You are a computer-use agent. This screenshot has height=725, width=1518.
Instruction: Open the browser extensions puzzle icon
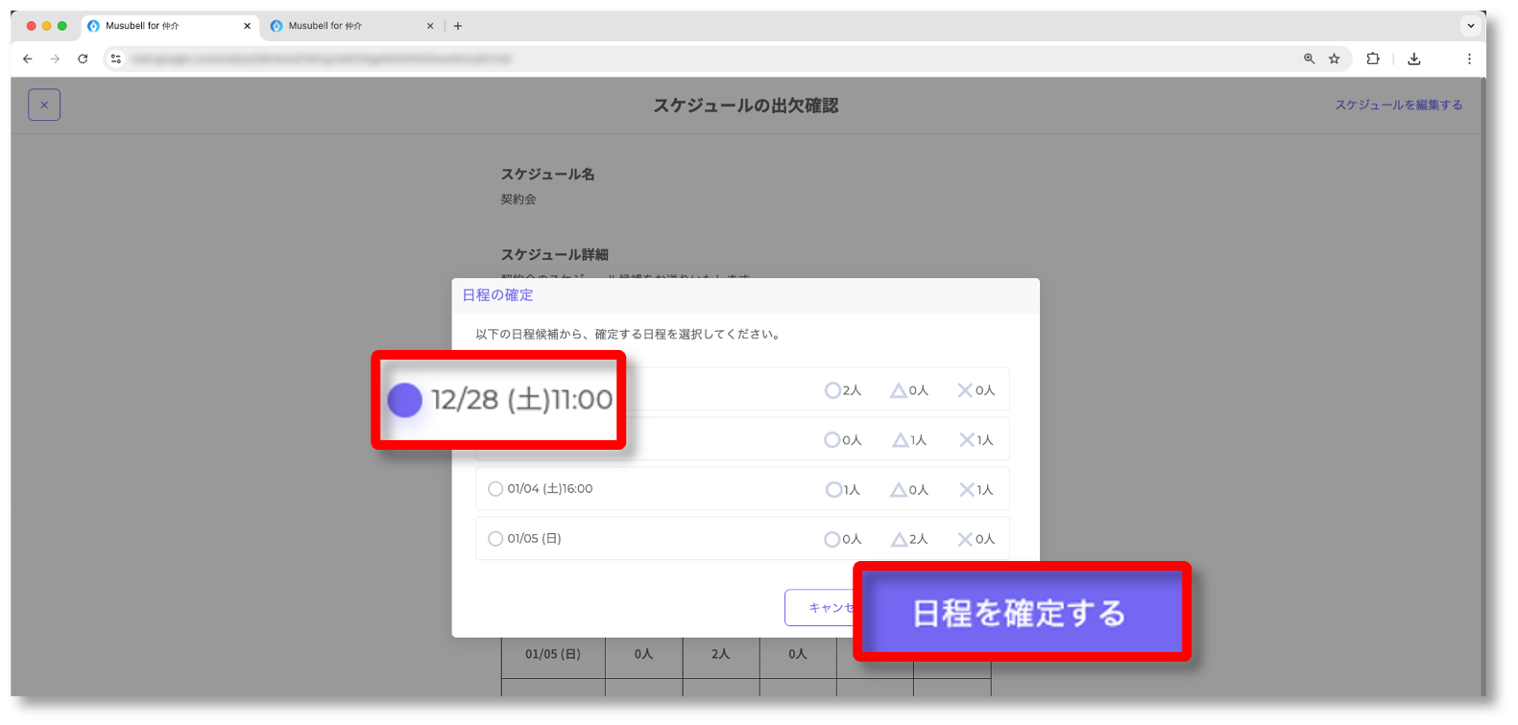tap(1373, 58)
